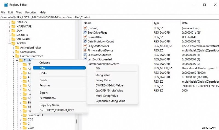This screenshot has height=130, width=219.
Task: Expand the ActivationBroker node
Action: tap(13, 48)
